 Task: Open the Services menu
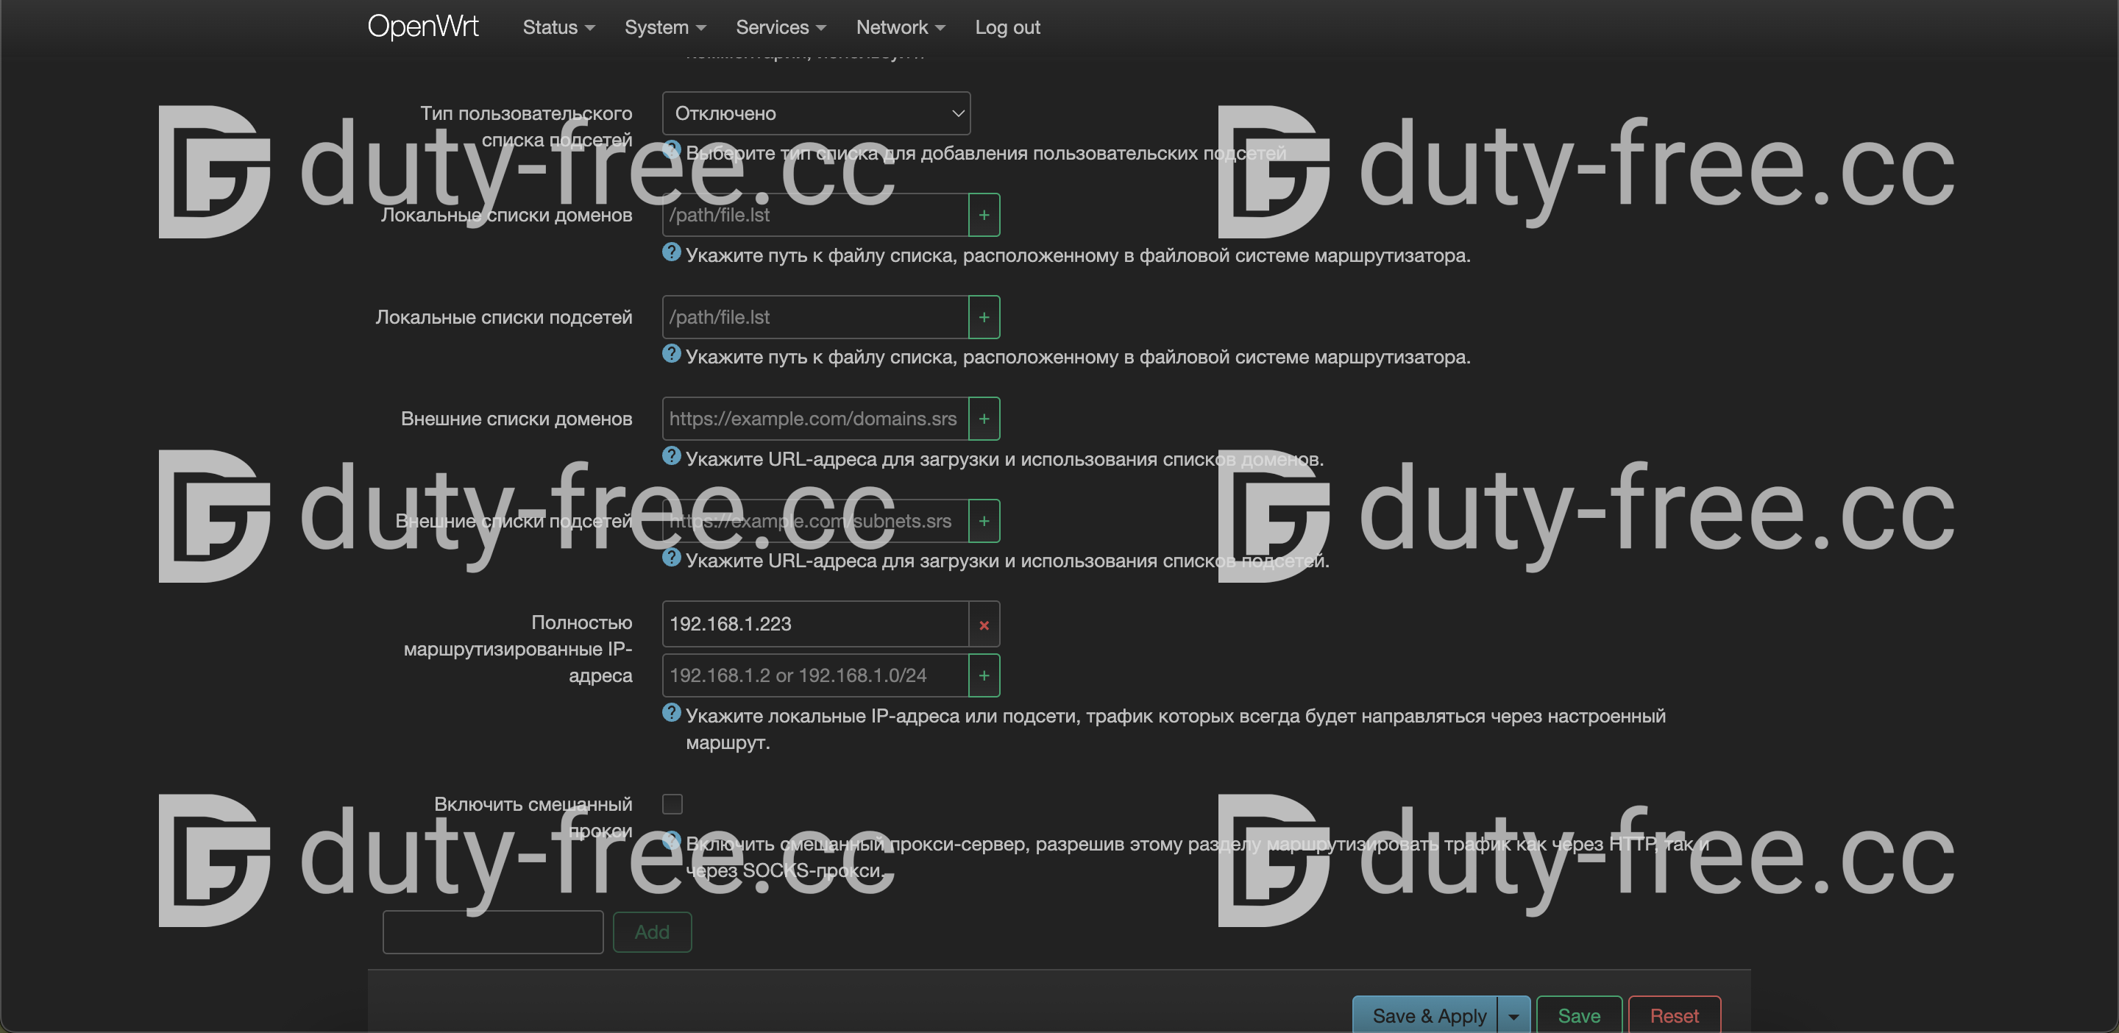(x=780, y=27)
